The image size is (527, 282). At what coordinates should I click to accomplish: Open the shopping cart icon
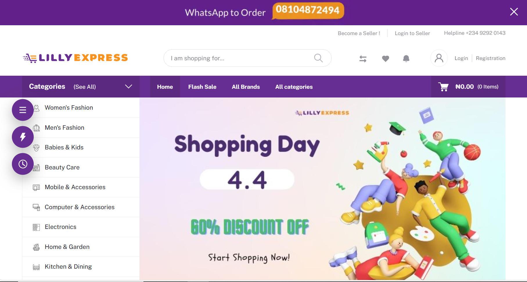443,87
